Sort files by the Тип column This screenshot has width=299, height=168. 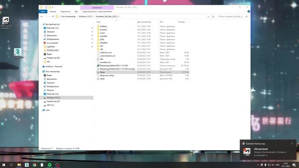coord(161,22)
